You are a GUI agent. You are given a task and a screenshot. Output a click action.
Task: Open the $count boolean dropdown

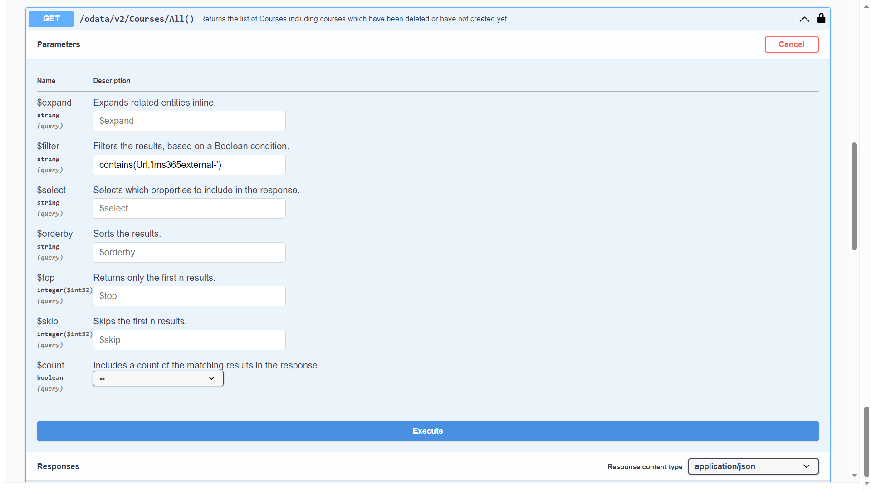pyautogui.click(x=158, y=378)
